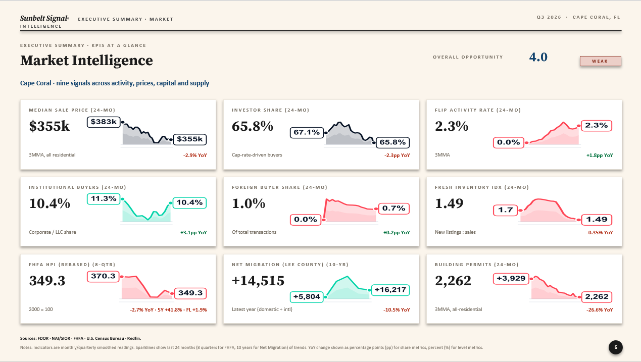Click the +0.2pp YoY change text
Screen dimensions: 641x362
[x=397, y=232]
